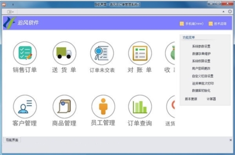Close the tab with the bottom X
The width and height of the screenshot is (235, 155).
(x=231, y=140)
